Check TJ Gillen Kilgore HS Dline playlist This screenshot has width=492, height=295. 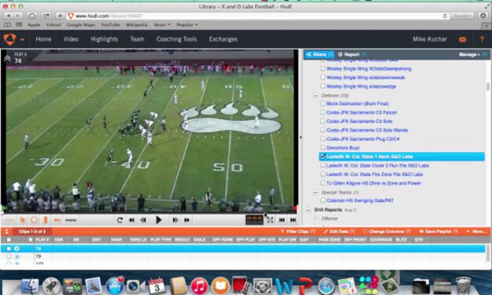(323, 183)
